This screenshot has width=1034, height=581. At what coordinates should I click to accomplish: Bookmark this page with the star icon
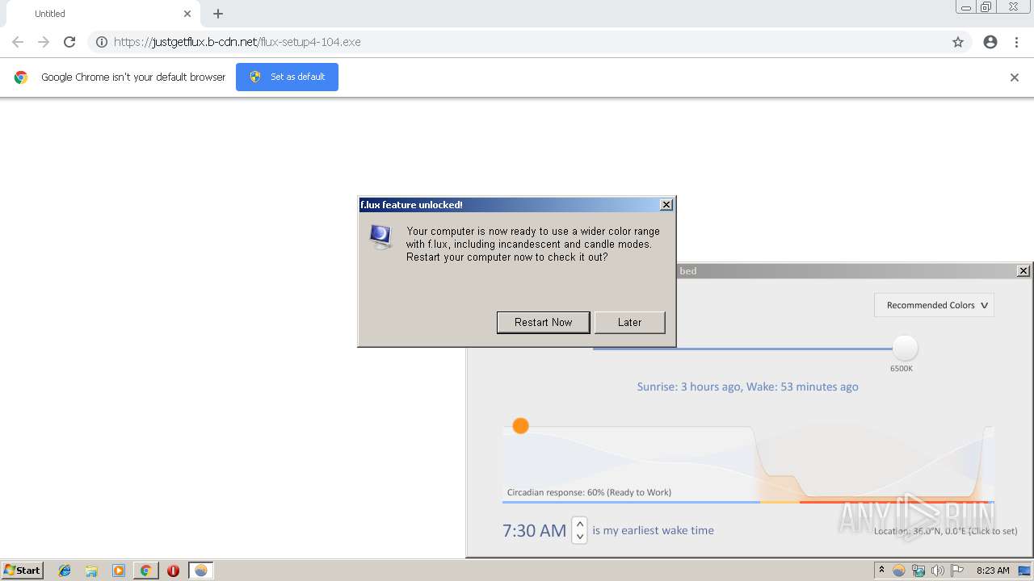(x=957, y=42)
